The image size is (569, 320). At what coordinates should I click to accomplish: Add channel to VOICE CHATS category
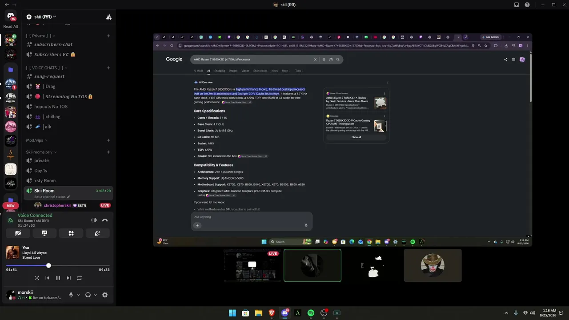108,68
